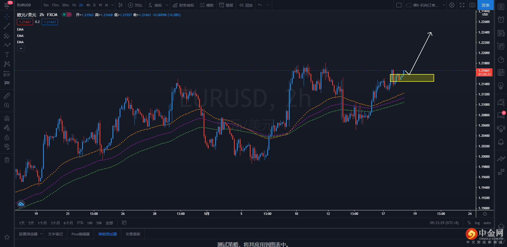Open the indicator templates dropdown arrow
507x247 pixels.
pos(167,5)
